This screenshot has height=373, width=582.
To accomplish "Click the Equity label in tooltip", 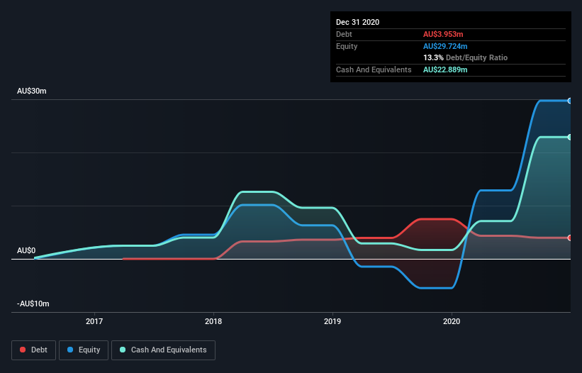I will (347, 46).
